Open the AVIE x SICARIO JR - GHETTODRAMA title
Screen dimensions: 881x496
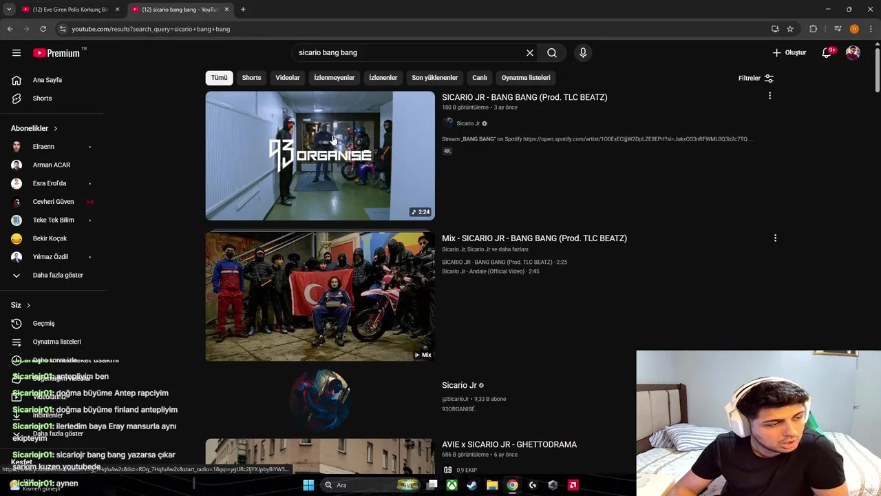509,444
